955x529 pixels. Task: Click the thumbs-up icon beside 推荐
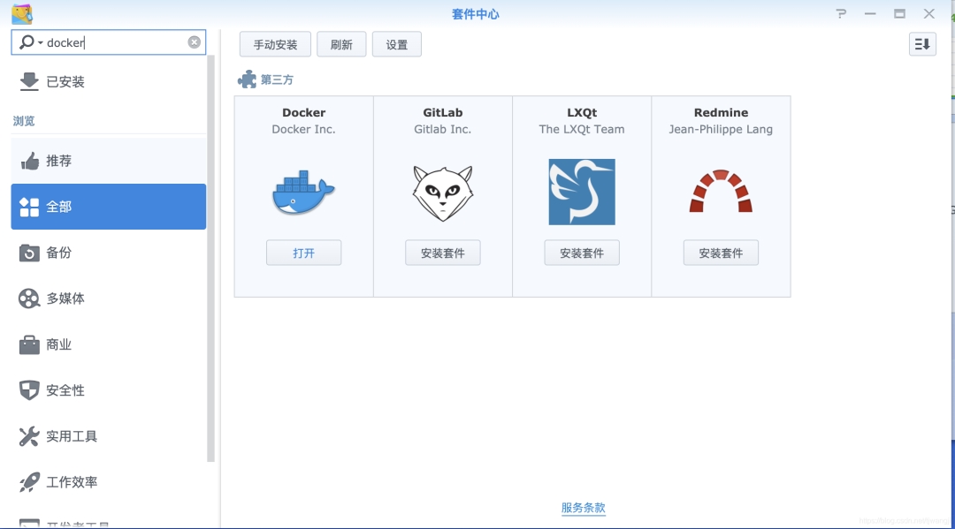29,161
